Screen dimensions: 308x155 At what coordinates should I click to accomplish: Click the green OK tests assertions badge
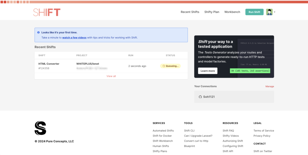point(250,71)
